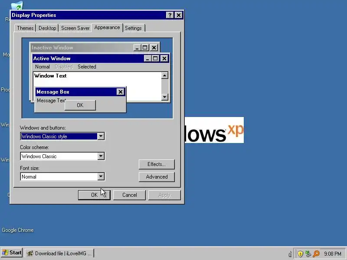Switch to the Desktop tab
The image size is (347, 260).
point(47,28)
